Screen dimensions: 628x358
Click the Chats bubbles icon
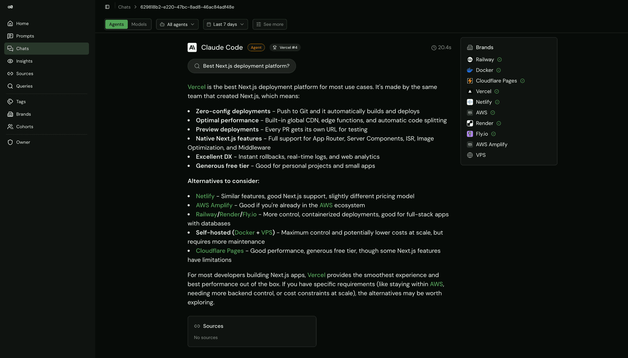[x=10, y=48]
